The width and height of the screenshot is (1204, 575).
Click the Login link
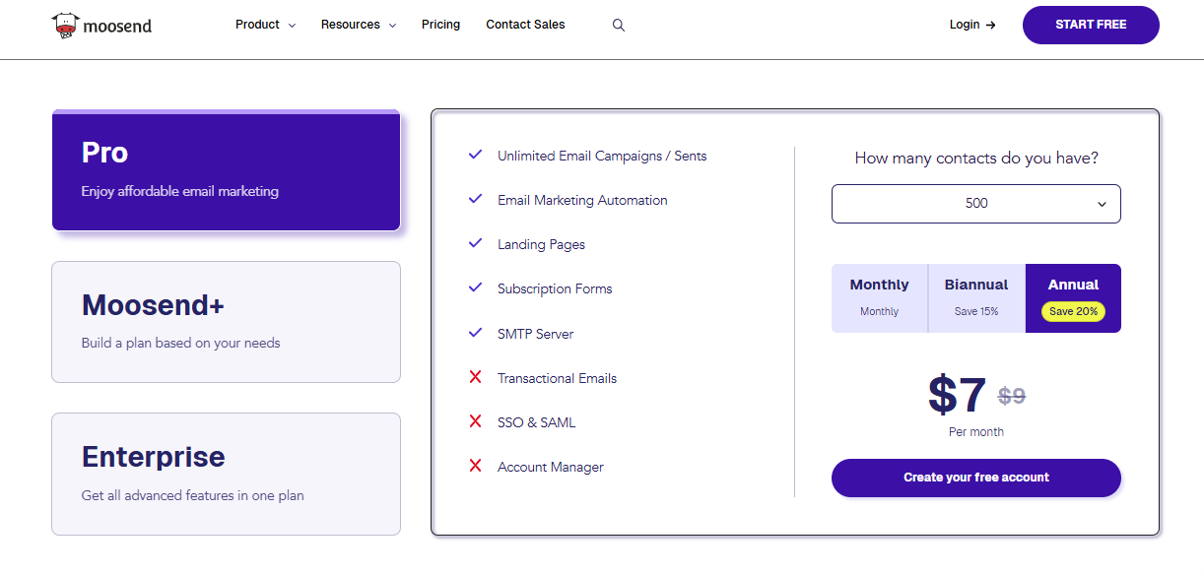tap(971, 25)
